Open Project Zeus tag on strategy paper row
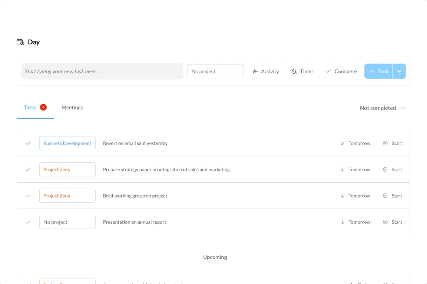This screenshot has width=427, height=284. pyautogui.click(x=67, y=169)
